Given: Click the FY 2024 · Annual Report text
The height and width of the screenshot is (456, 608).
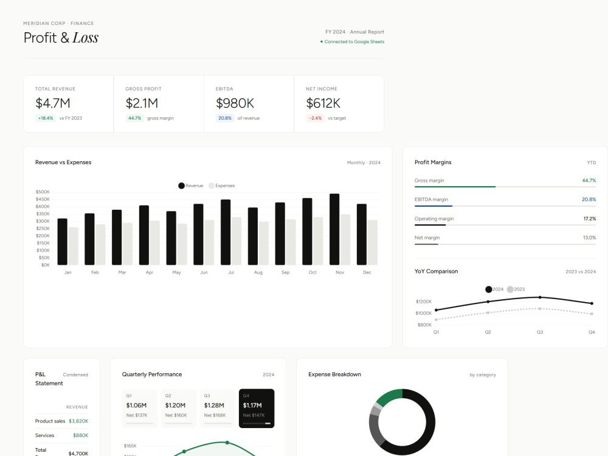Looking at the screenshot, I should pos(355,32).
